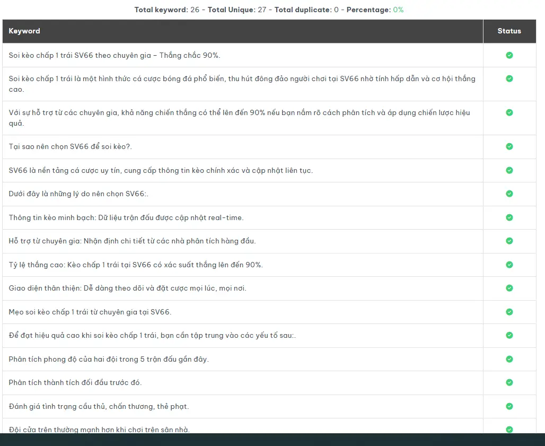Click status check for 'Phân tích thành tích đối đầu' row

pos(509,382)
